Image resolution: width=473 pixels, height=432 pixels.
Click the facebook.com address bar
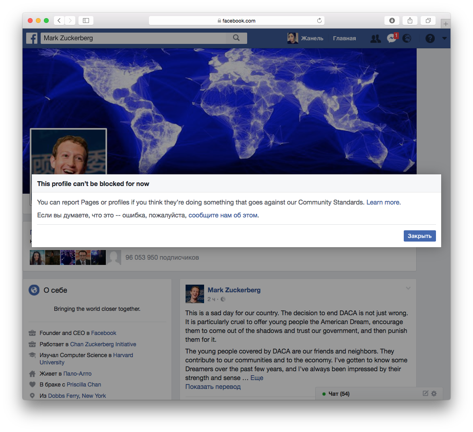237,21
